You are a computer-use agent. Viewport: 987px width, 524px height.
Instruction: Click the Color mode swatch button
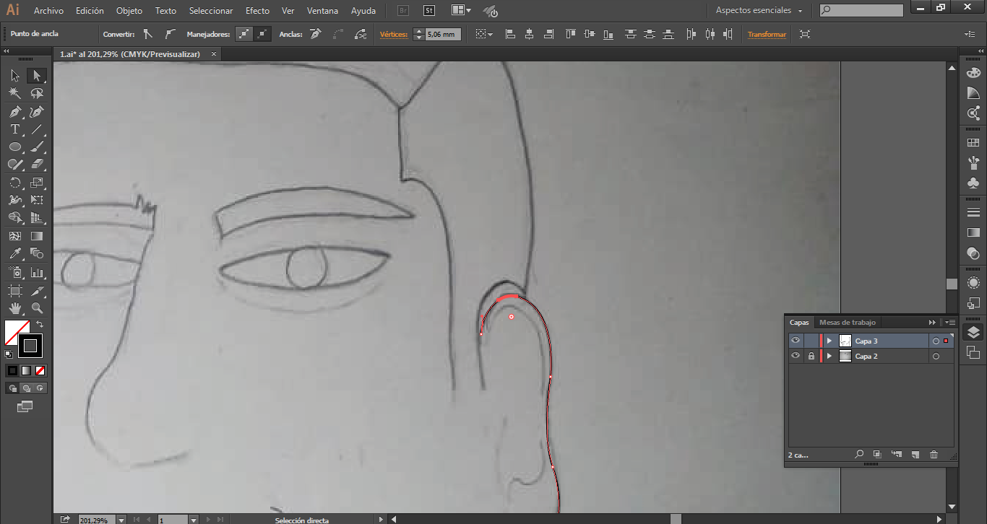pyautogui.click(x=12, y=370)
